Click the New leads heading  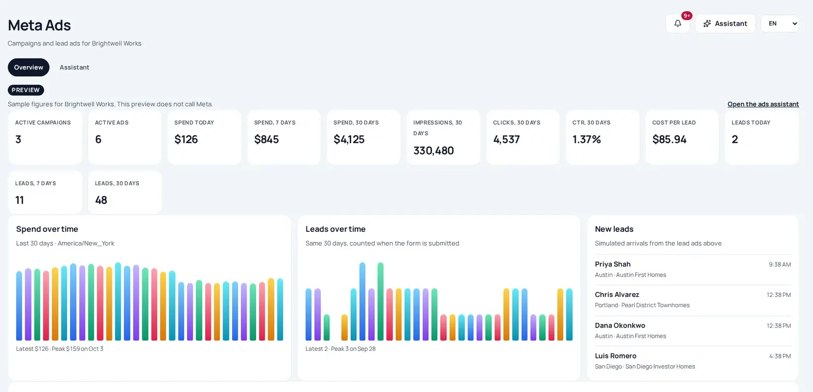(614, 229)
